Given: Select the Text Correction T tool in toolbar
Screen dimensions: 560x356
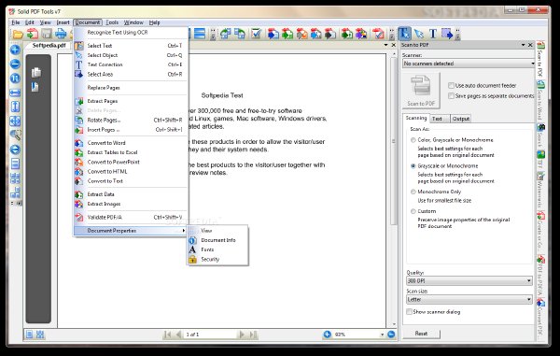Looking at the screenshot, I should click(x=433, y=34).
